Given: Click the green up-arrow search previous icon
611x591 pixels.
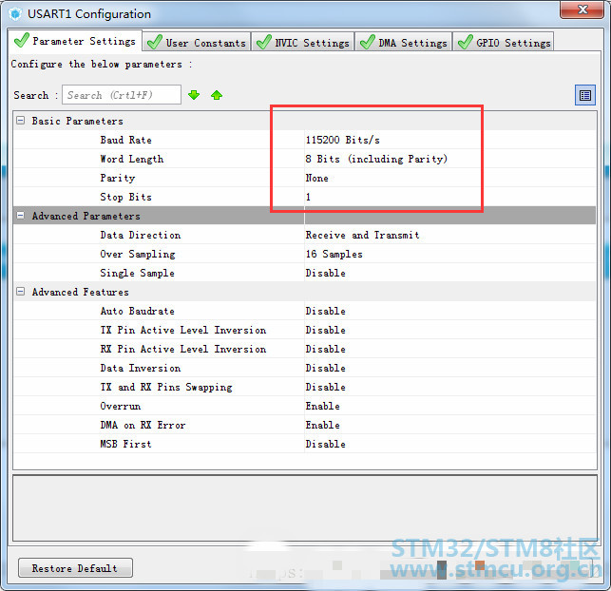Looking at the screenshot, I should (217, 95).
